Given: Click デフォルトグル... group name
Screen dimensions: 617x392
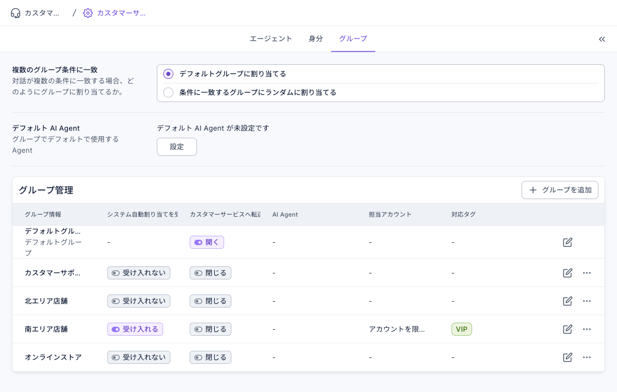Looking at the screenshot, I should (x=53, y=231).
